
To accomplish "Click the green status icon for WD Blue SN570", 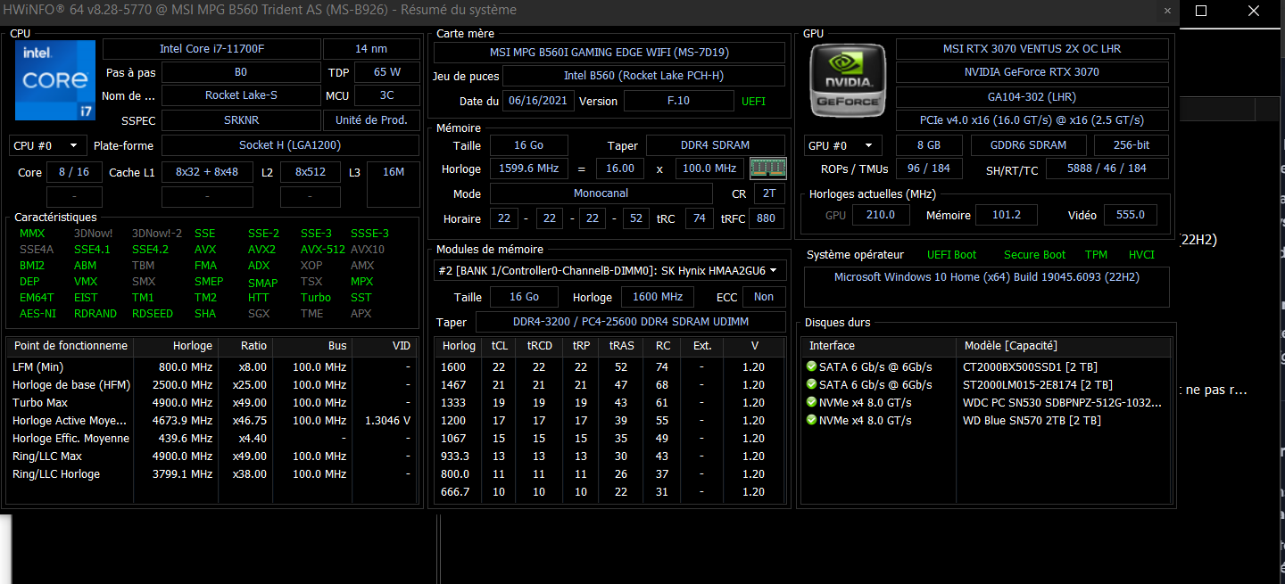I will click(811, 420).
